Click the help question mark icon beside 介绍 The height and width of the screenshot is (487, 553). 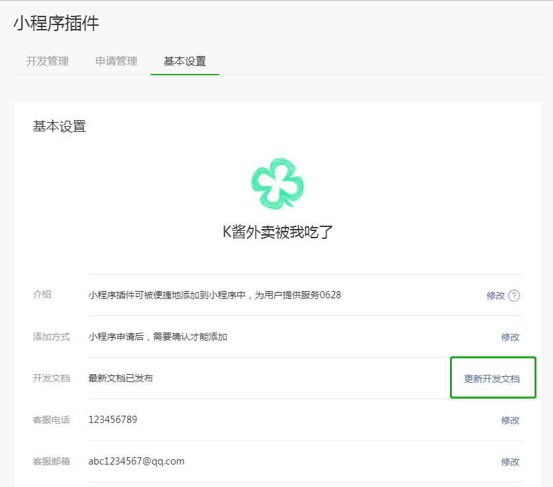(x=514, y=296)
